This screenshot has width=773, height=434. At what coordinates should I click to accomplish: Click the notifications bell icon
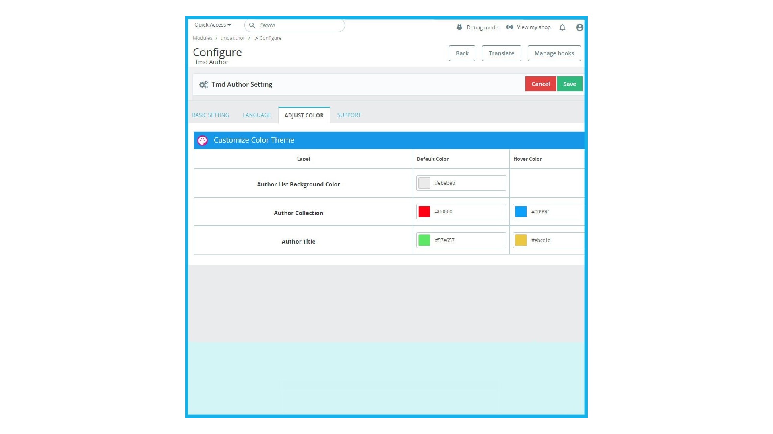562,27
